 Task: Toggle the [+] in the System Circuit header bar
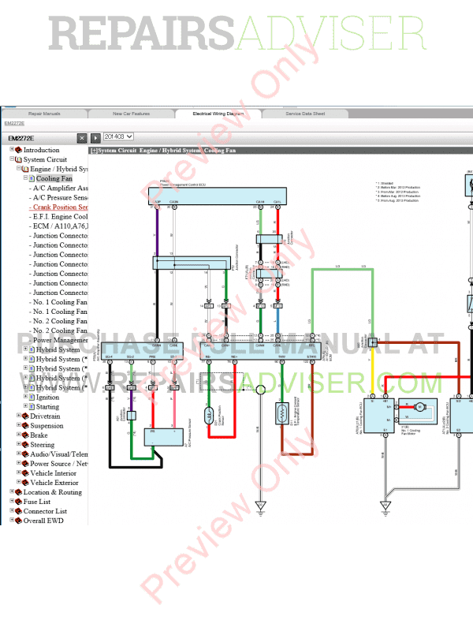[94, 151]
